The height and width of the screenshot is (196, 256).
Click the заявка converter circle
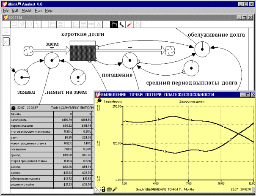(22, 78)
